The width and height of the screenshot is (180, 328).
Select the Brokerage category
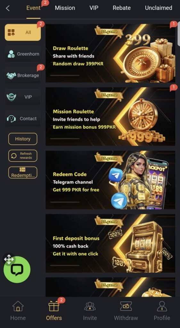tap(23, 76)
